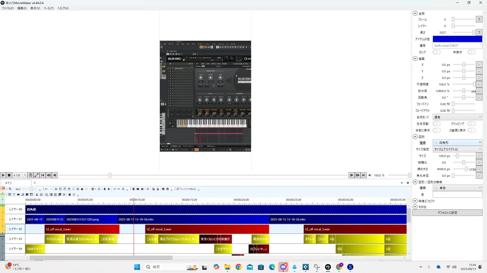Viewport: 487px width, 273px height.
Task: Open the ファイル(F) menu
Action: point(8,8)
